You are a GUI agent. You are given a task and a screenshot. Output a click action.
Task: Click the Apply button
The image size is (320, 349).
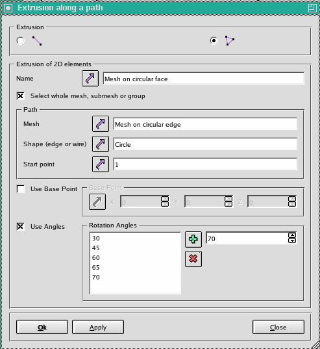[98, 327]
